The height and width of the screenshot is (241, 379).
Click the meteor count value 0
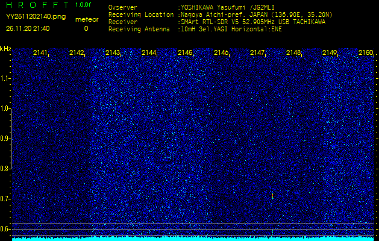86,28
